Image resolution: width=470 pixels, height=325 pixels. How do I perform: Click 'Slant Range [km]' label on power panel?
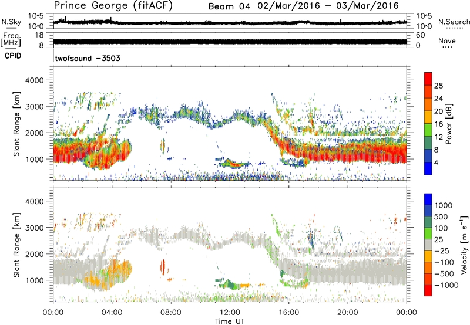16,124
